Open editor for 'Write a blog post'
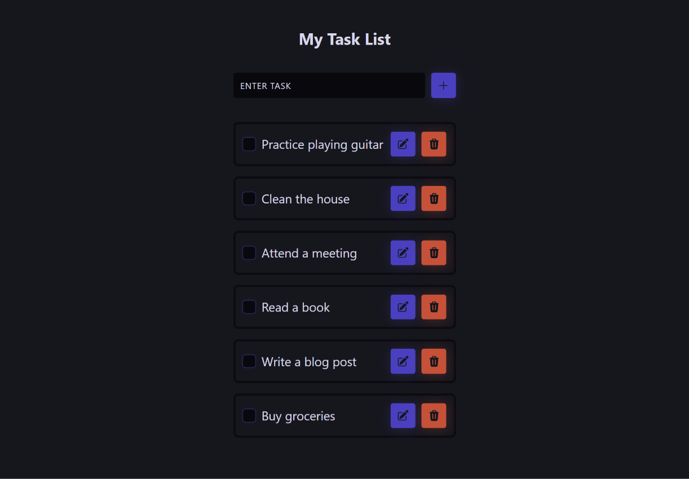This screenshot has width=689, height=479. coord(403,361)
